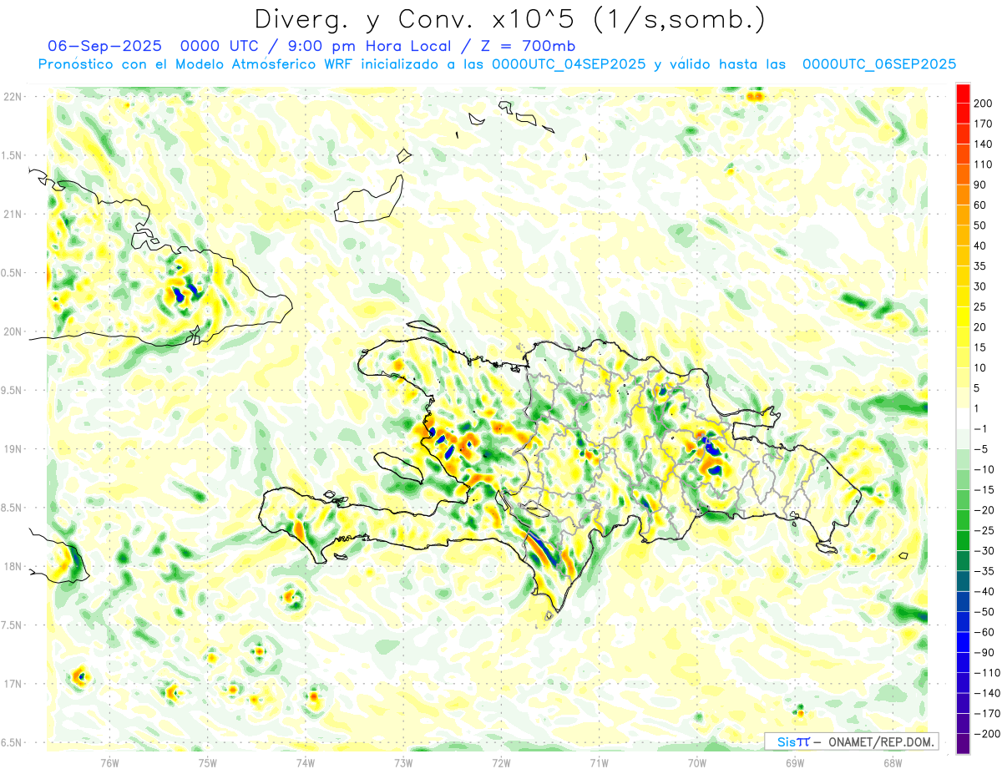Click the "1.5N" latitude label
This screenshot has width=1002, height=774.
coord(13,155)
